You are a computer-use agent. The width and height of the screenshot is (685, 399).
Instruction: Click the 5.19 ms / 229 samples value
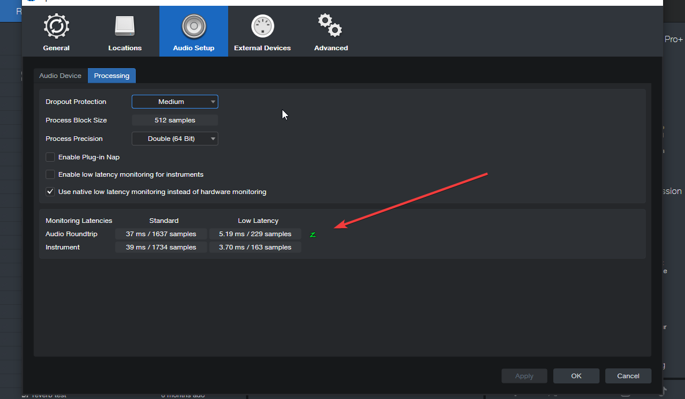(255, 234)
